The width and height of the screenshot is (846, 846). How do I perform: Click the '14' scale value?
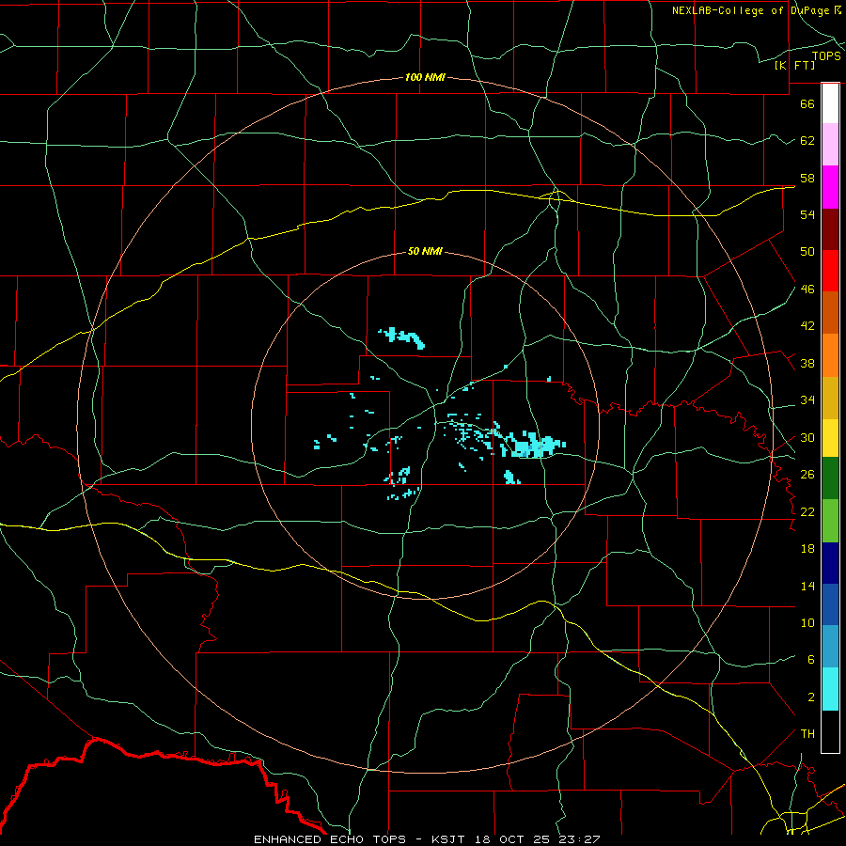pyautogui.click(x=807, y=586)
